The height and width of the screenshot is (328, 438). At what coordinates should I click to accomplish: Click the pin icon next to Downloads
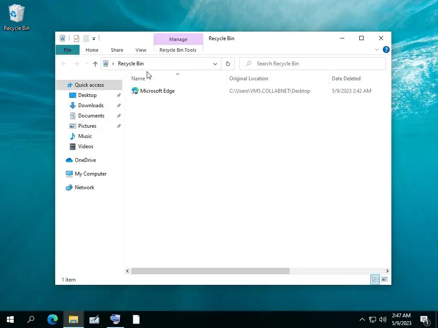pos(119,106)
